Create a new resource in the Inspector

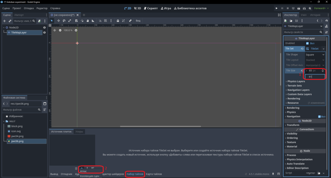286,21
